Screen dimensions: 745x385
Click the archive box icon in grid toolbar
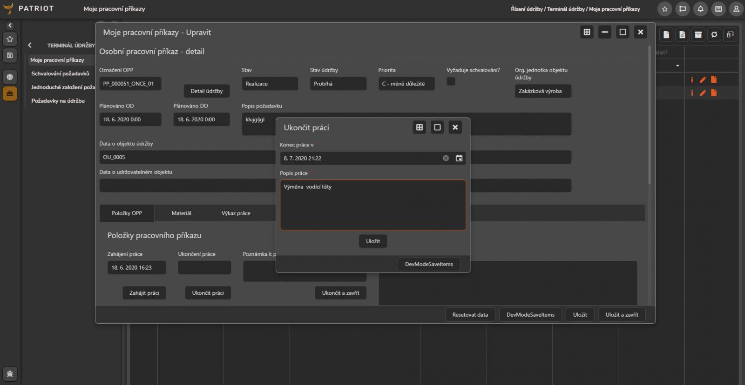click(698, 34)
